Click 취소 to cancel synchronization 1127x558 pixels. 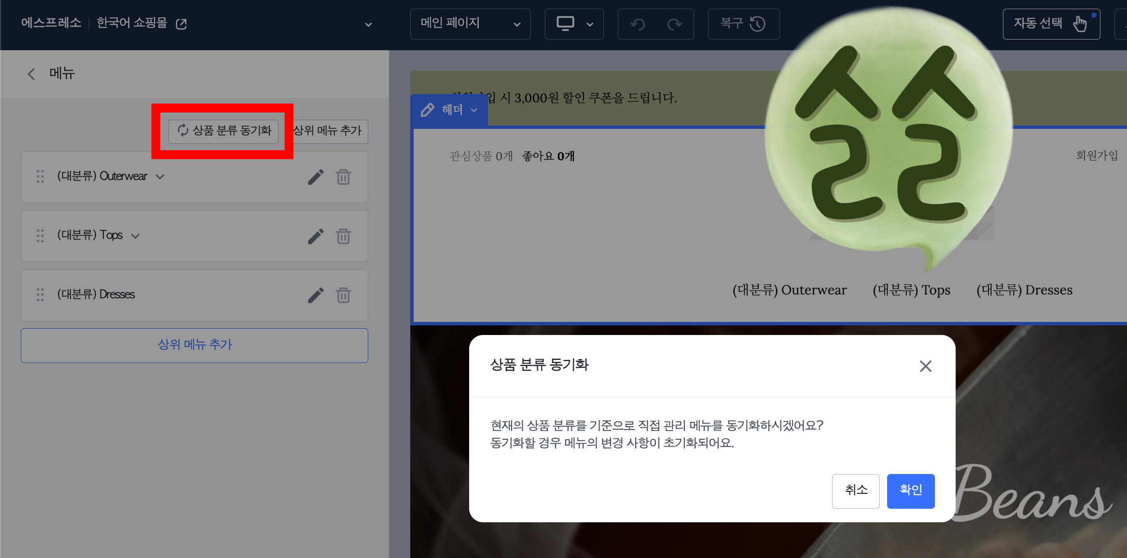[856, 490]
